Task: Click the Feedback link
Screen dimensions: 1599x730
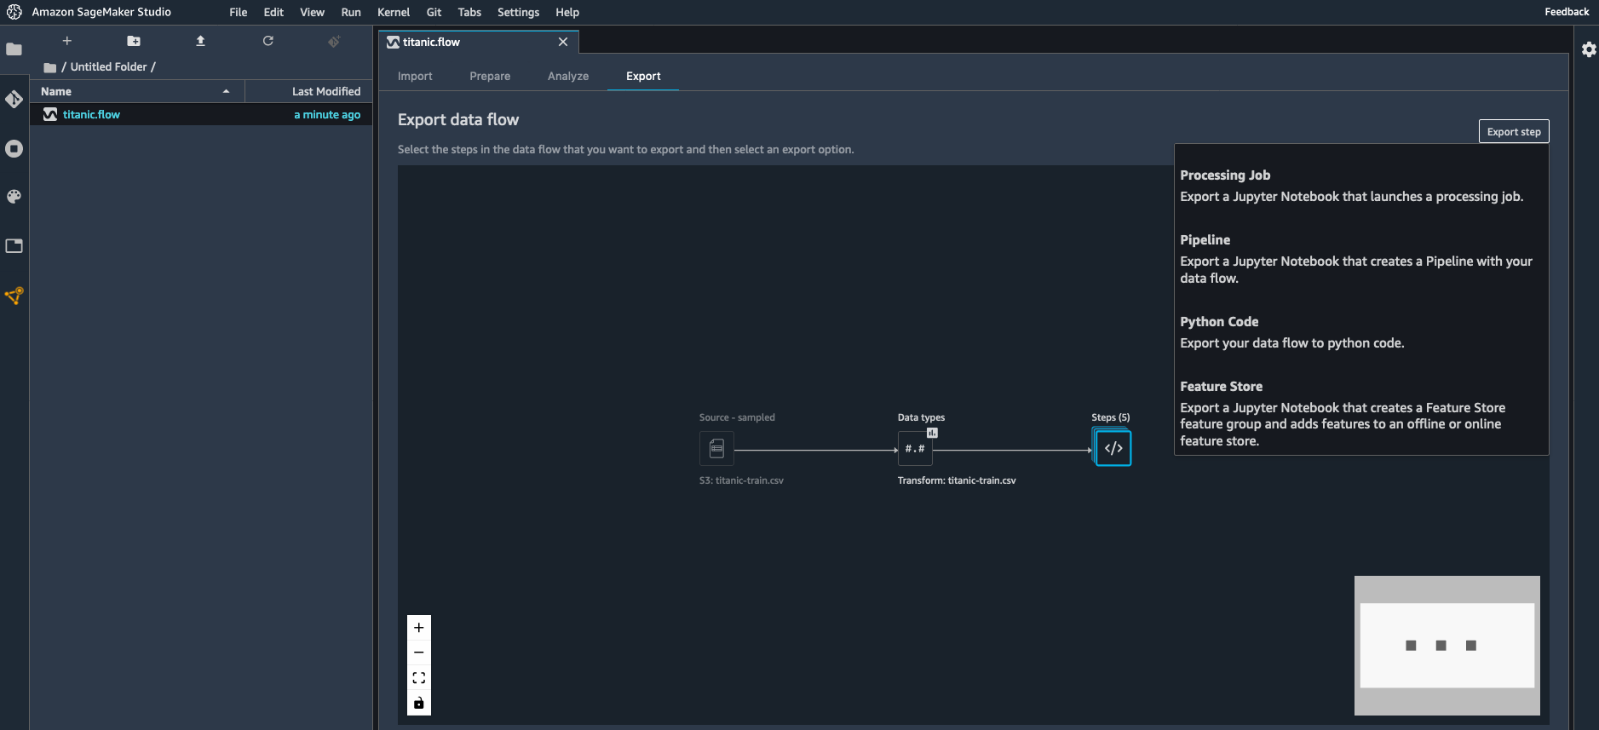Action: pos(1567,12)
